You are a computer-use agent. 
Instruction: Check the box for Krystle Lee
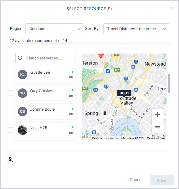tap(10, 75)
